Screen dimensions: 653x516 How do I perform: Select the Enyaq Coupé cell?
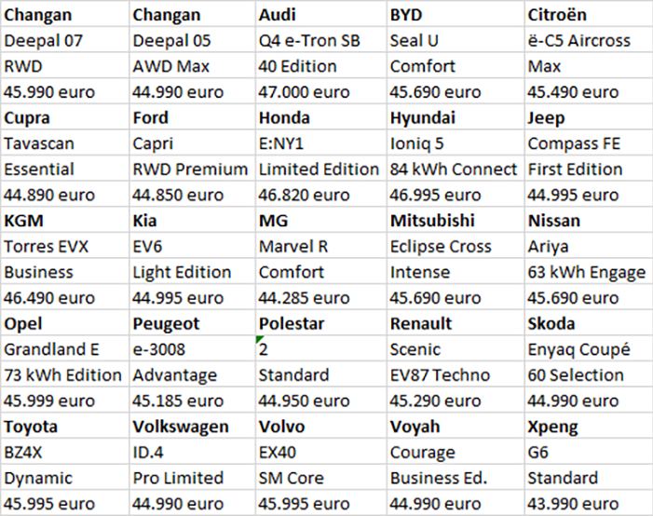click(x=587, y=350)
